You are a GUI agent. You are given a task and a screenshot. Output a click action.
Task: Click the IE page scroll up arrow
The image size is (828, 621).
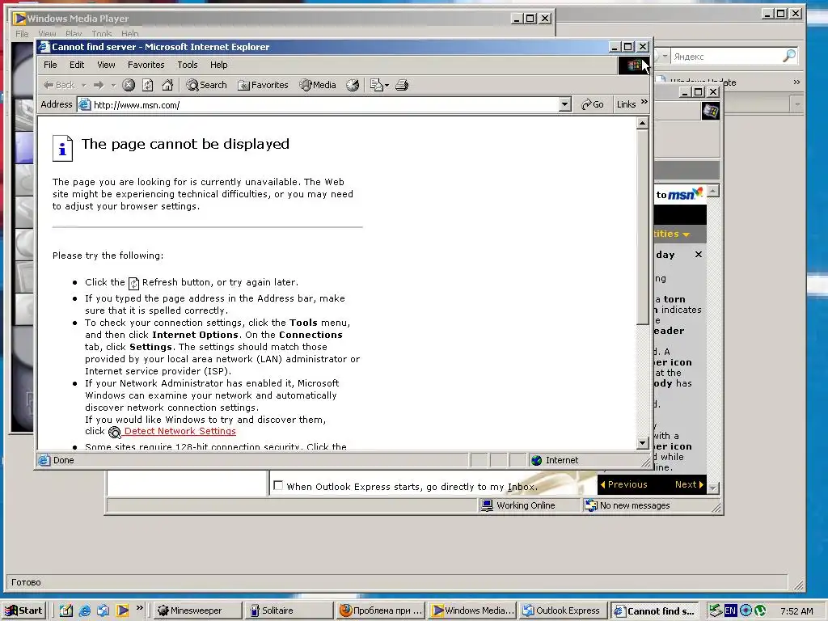click(x=642, y=124)
